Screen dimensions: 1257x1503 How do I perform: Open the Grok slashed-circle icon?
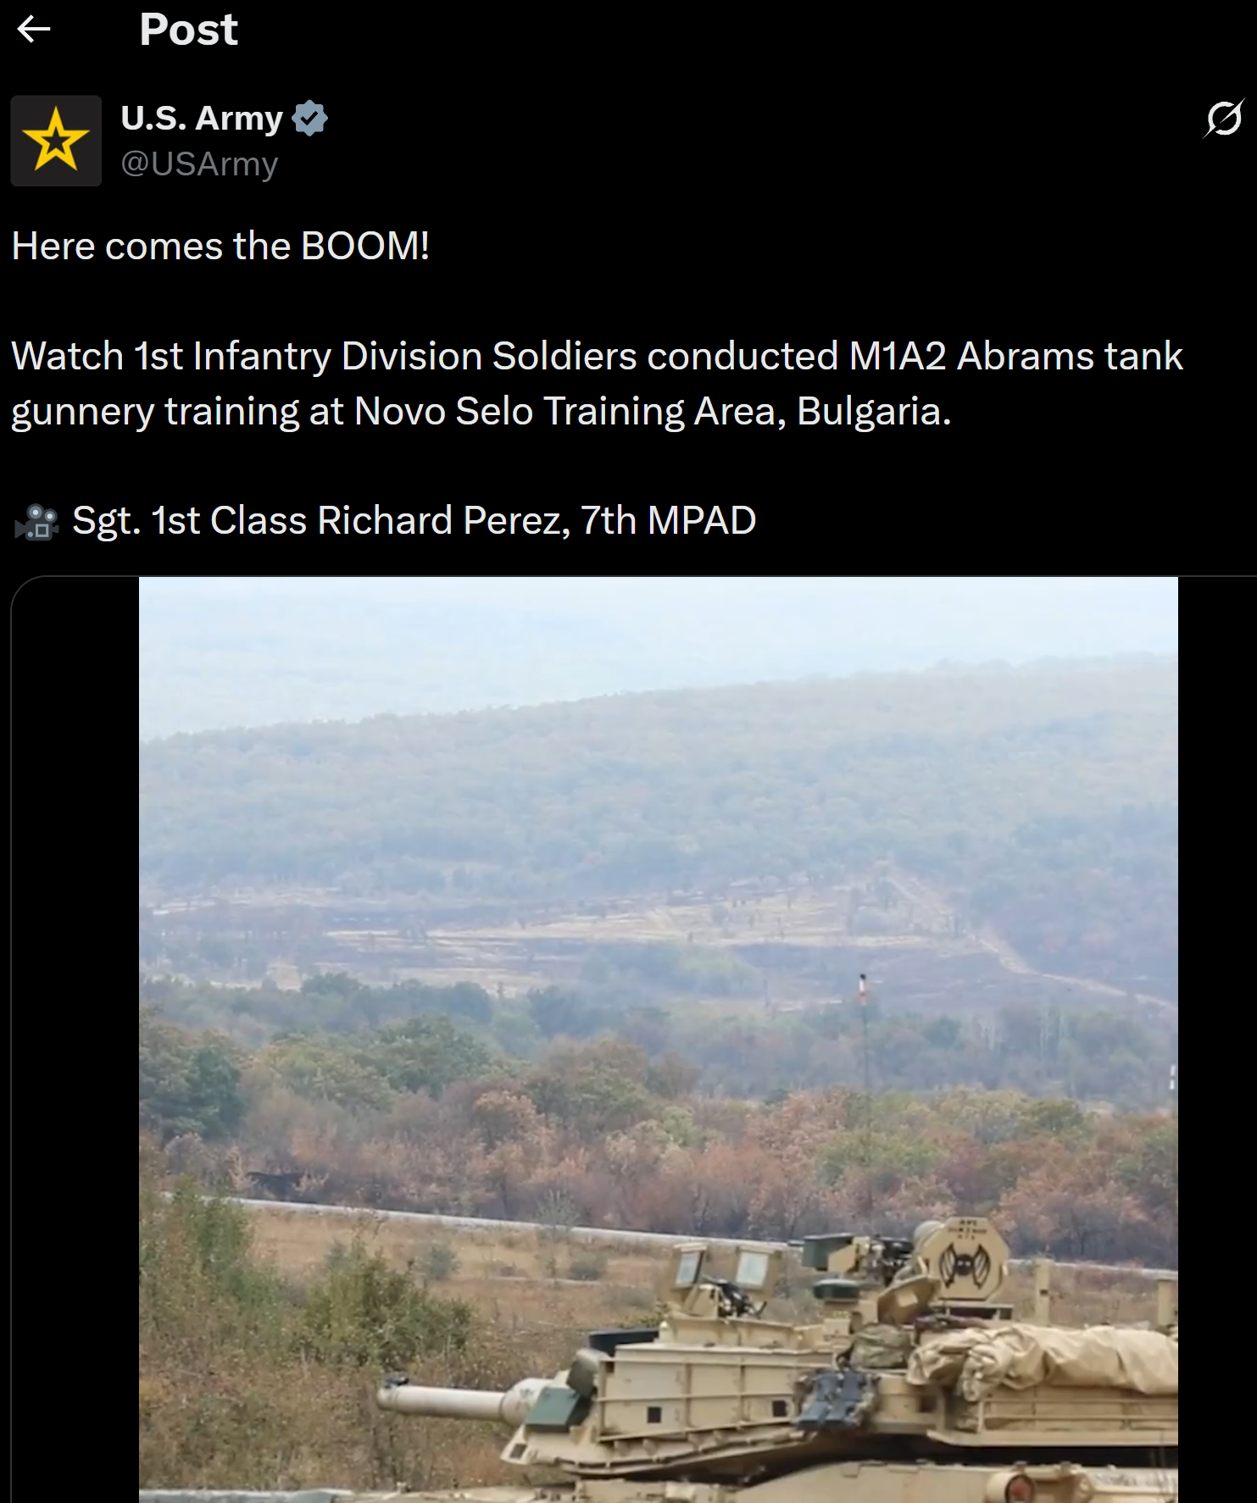[1223, 119]
